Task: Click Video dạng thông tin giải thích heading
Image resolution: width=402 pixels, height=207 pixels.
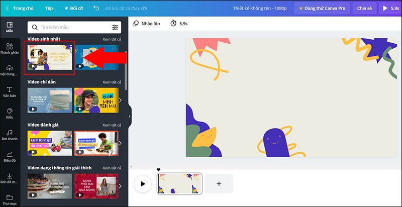Action: 59,168
